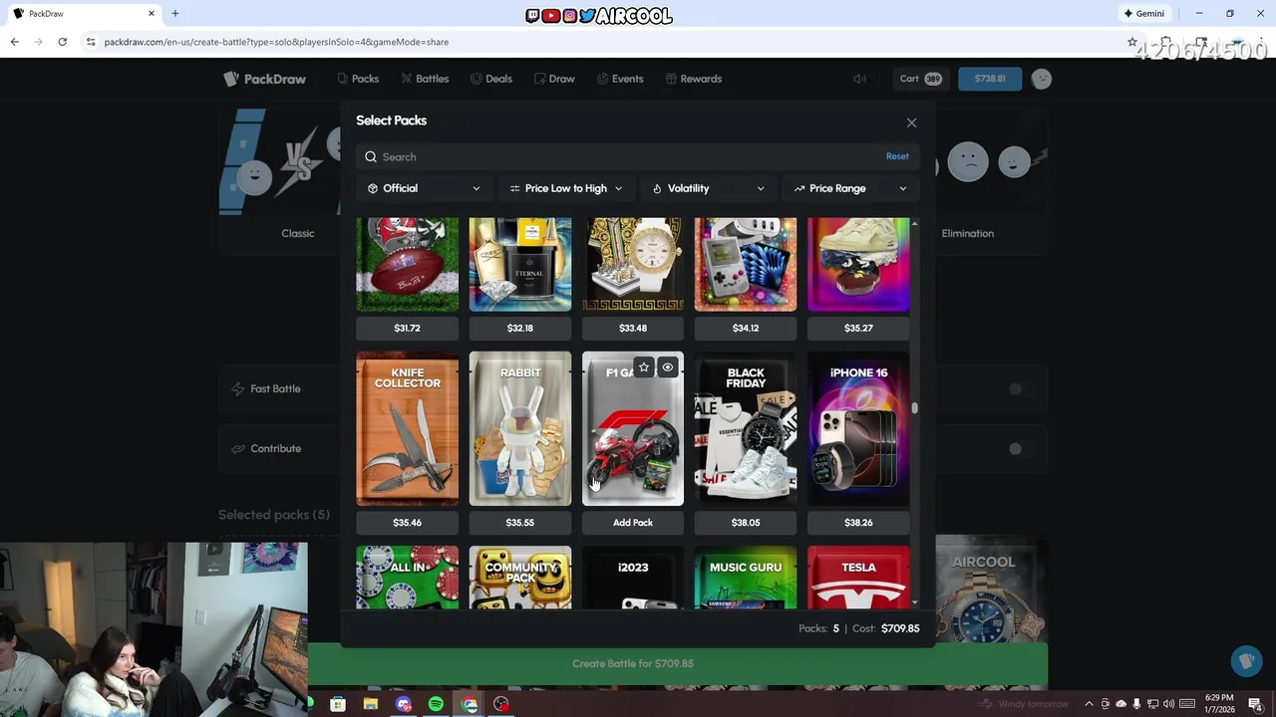
Task: Select the i2023 pack thumbnail
Action: point(633,577)
